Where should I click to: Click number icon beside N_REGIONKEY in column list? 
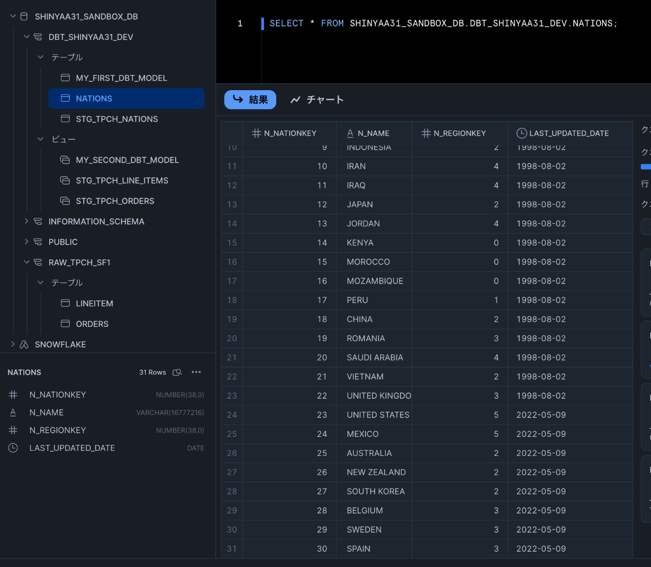[13, 430]
